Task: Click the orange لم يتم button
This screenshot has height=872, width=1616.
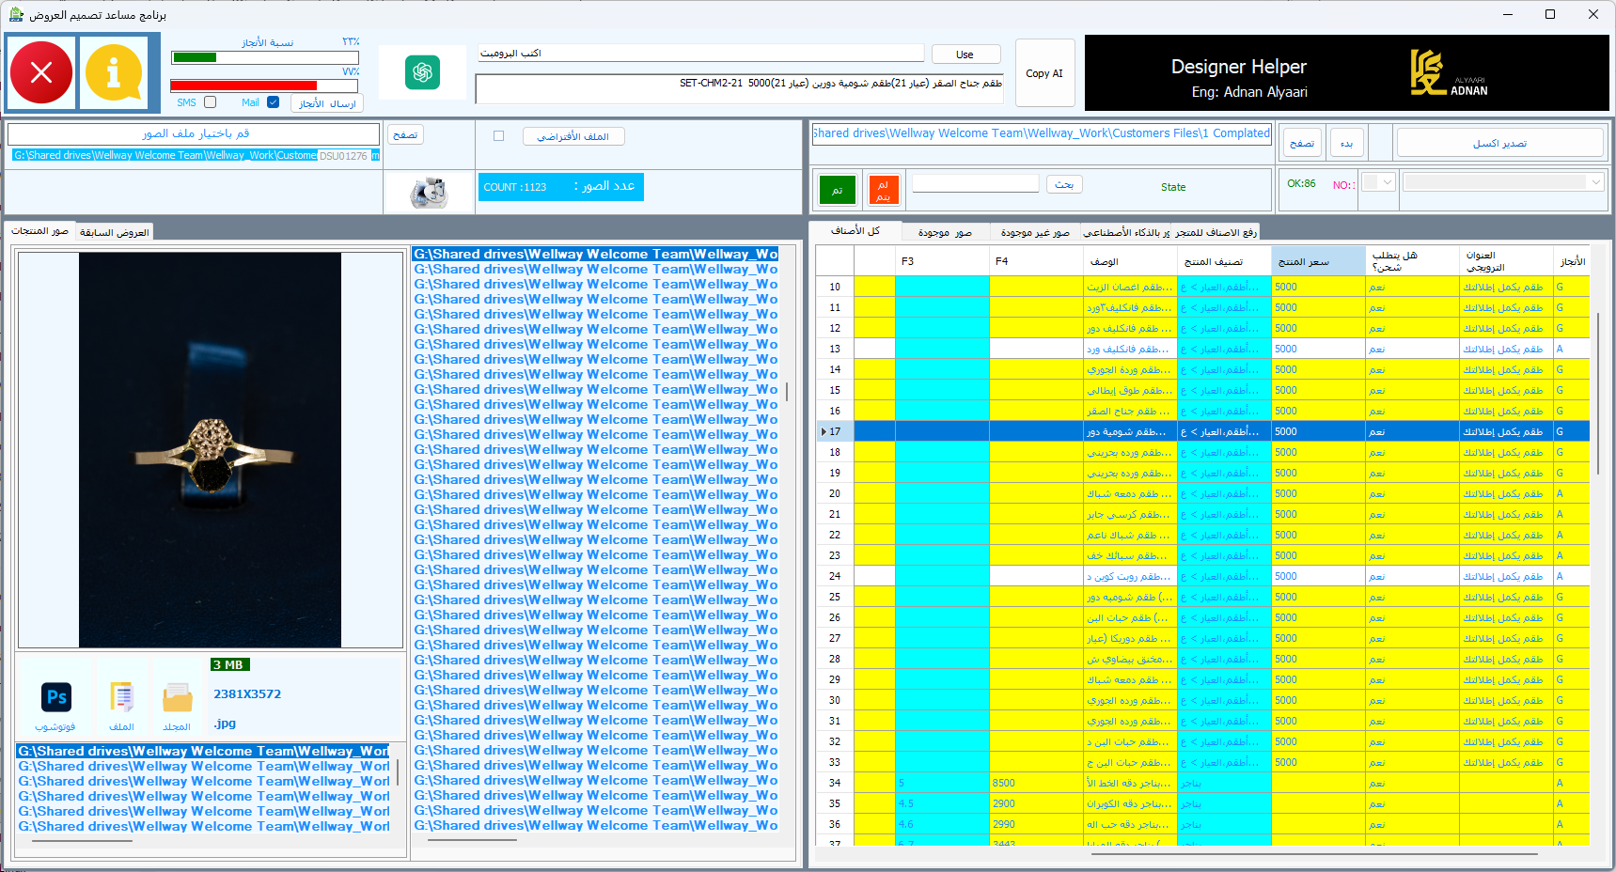Action: pyautogui.click(x=883, y=191)
